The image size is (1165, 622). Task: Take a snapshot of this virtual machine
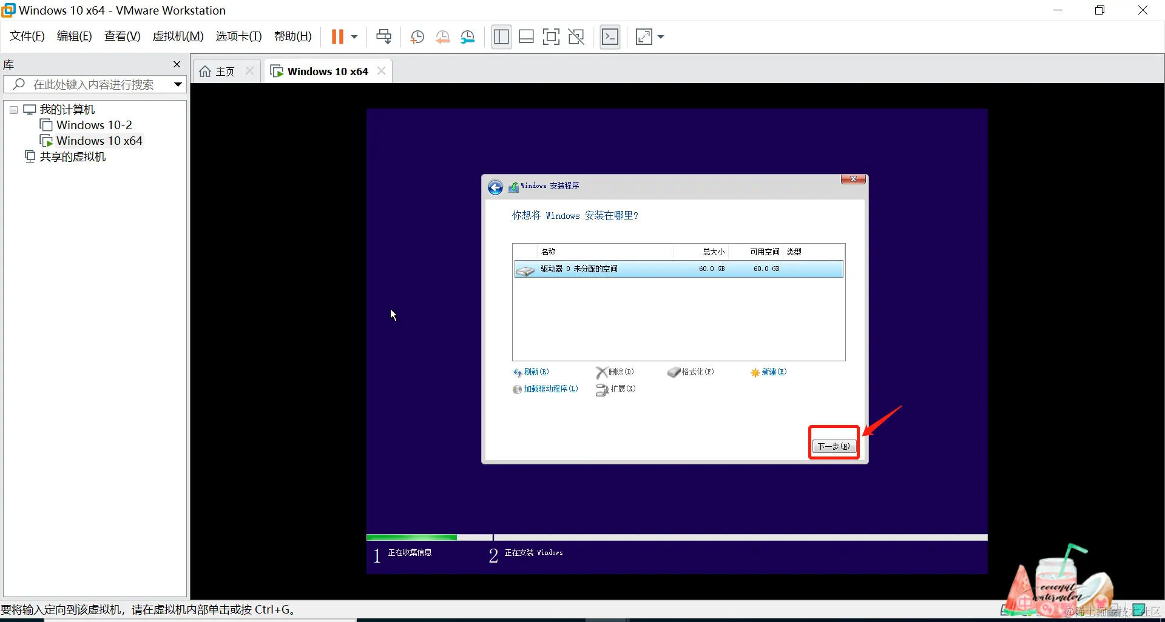(x=417, y=37)
